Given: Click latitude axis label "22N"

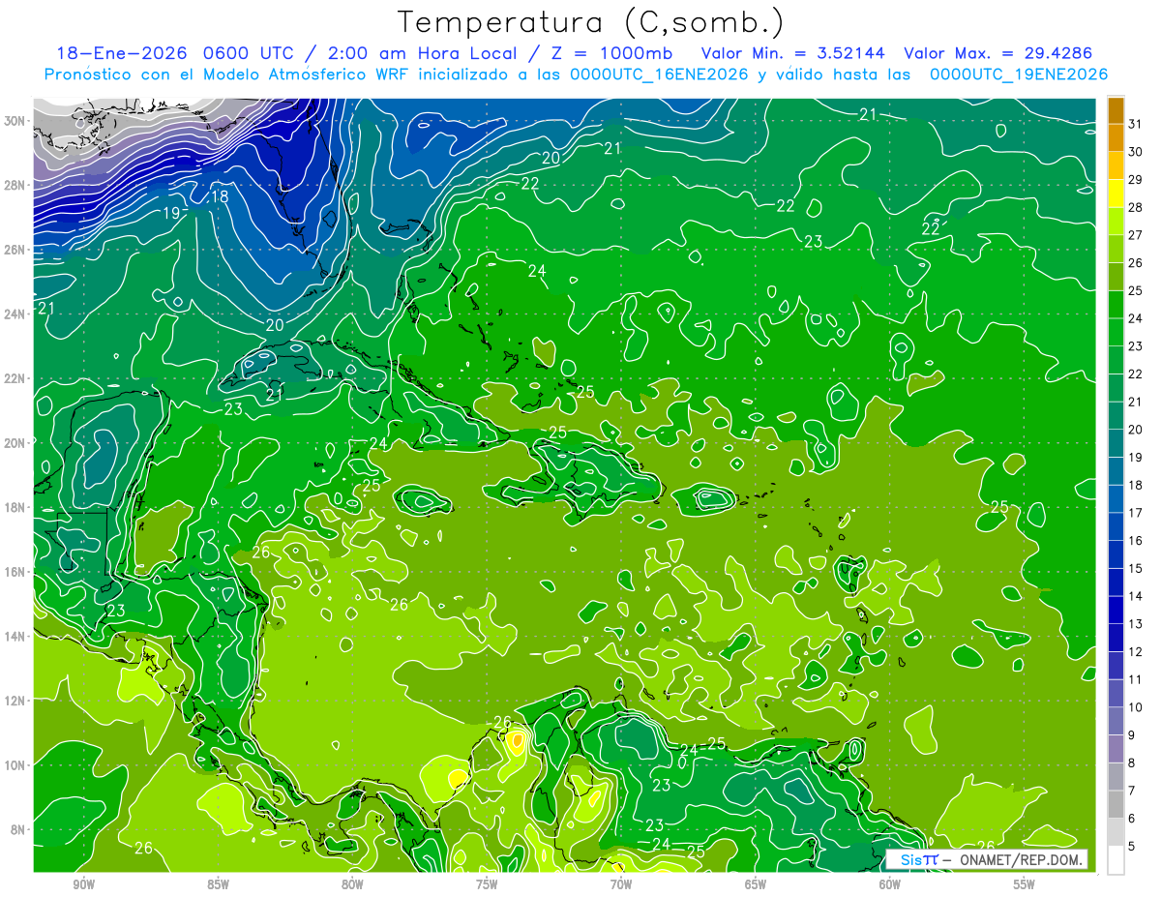Looking at the screenshot, I should pos(16,378).
